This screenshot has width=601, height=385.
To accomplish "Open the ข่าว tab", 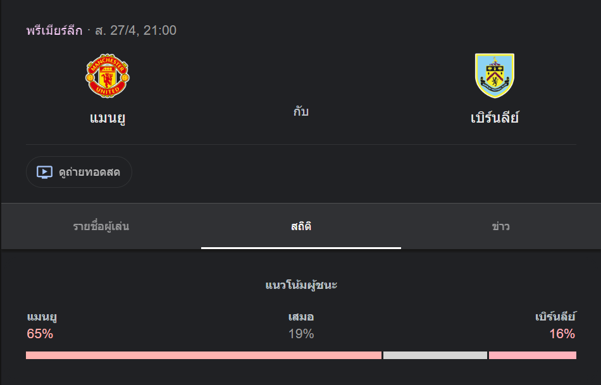I will pos(501,226).
